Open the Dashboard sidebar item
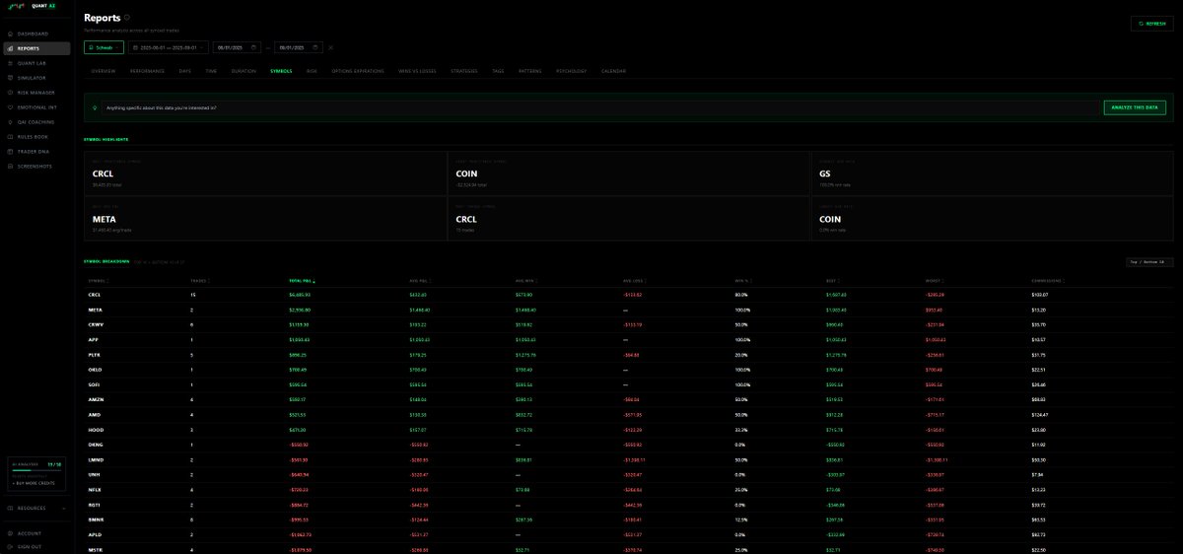 (x=36, y=34)
